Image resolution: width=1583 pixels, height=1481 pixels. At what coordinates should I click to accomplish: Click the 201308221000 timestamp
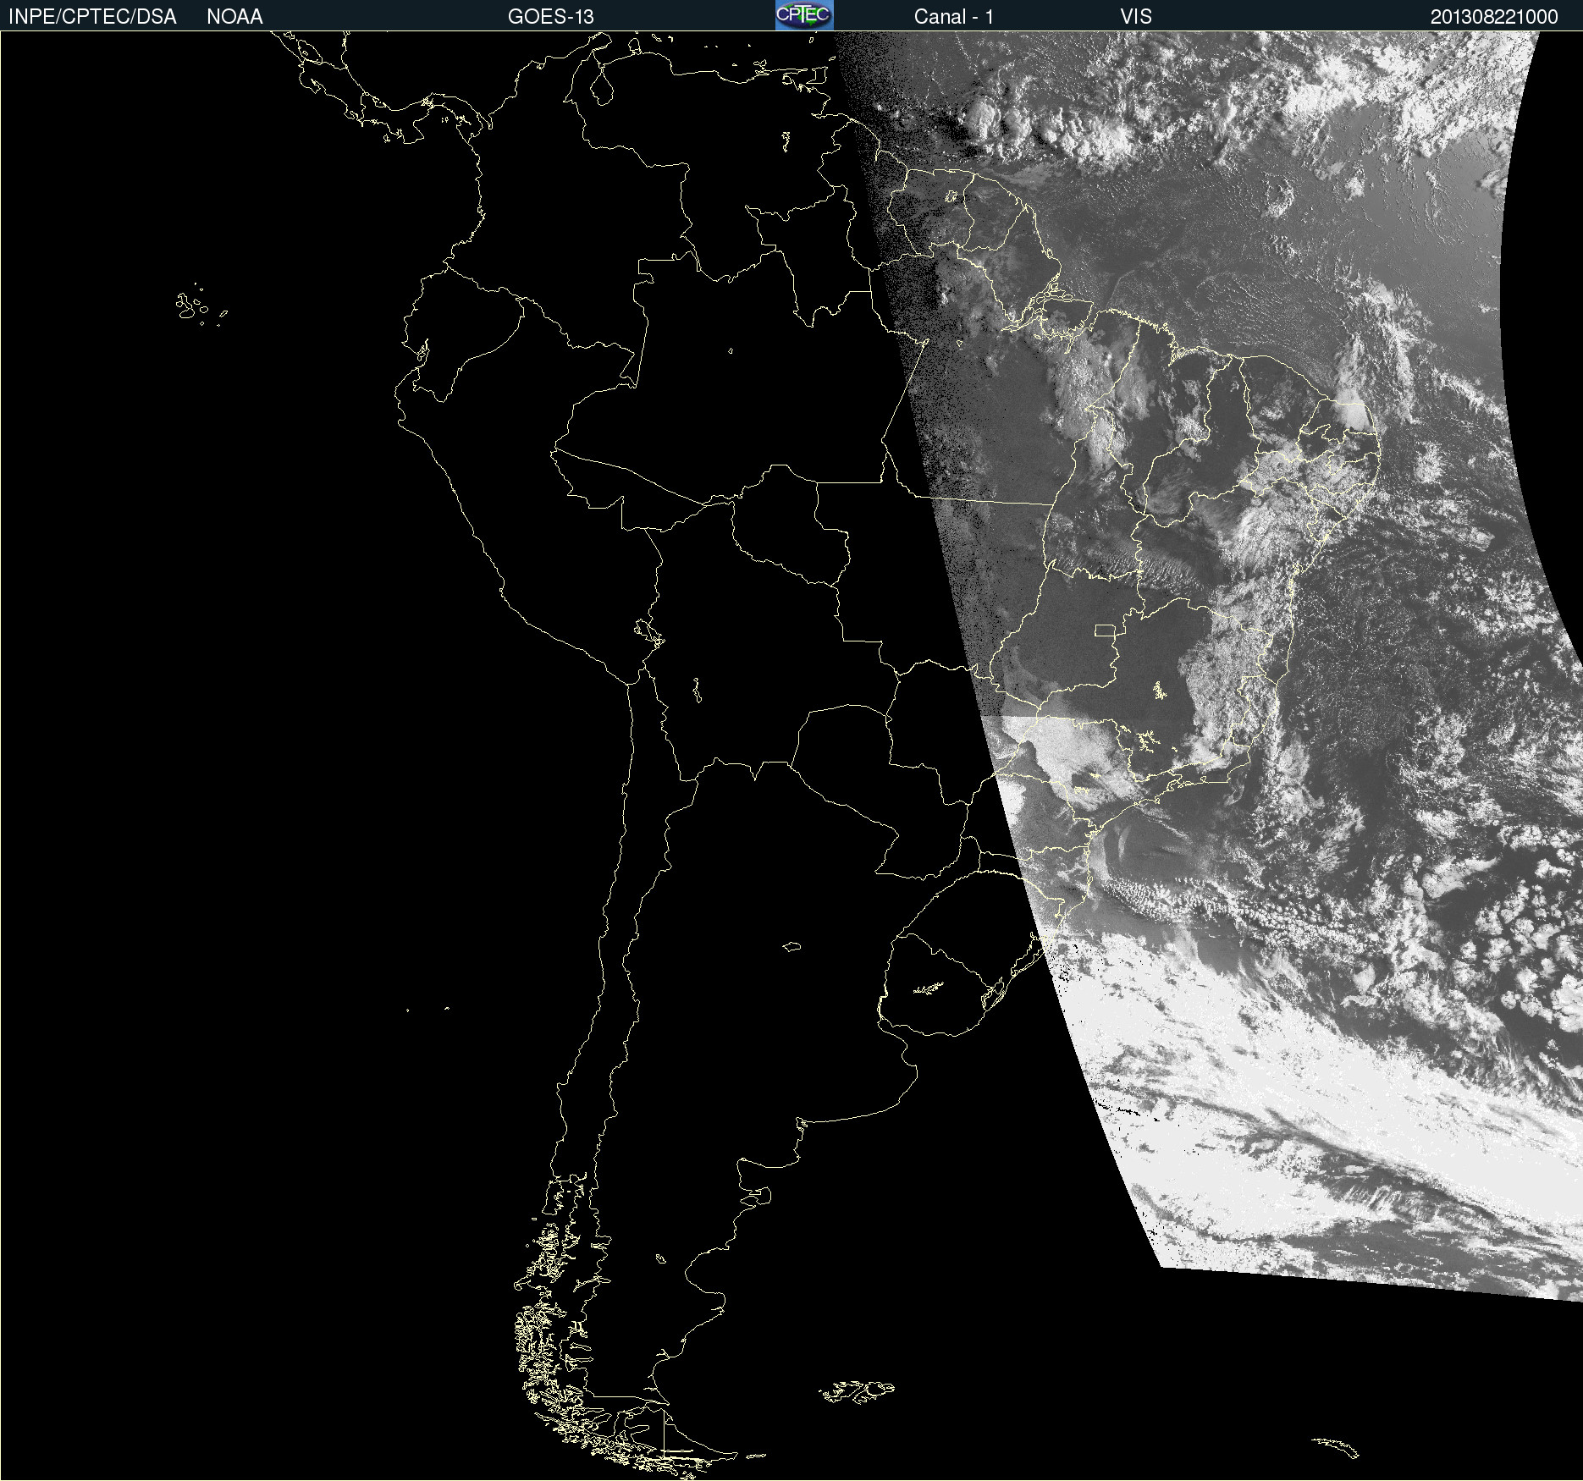pos(1493,16)
